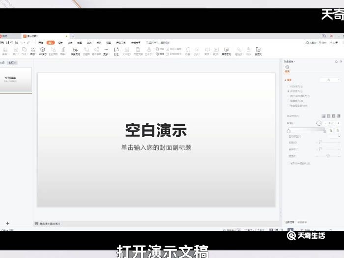Open the Home ribbon tab

[41, 43]
